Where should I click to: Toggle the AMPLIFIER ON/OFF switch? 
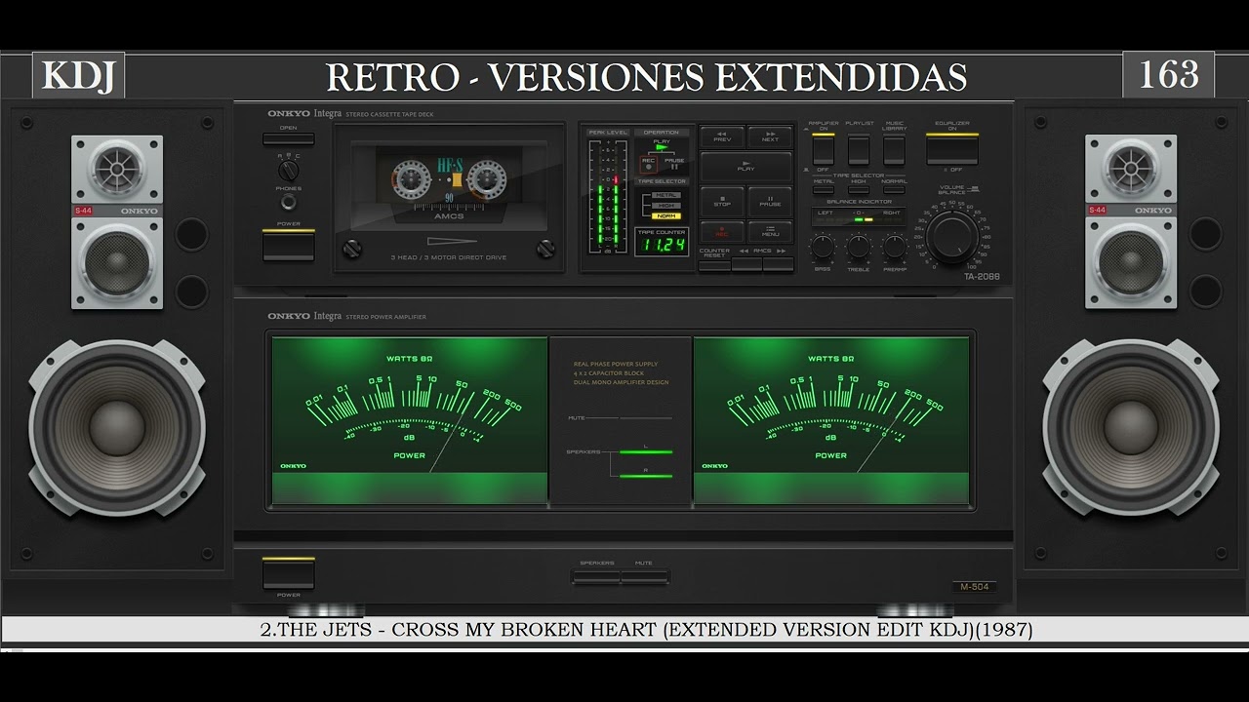824,149
